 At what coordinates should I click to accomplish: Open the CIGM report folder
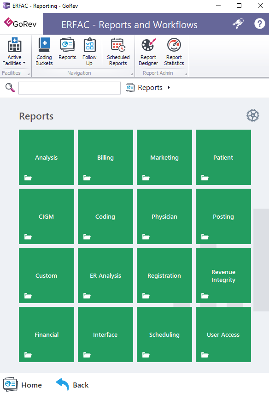point(47,216)
